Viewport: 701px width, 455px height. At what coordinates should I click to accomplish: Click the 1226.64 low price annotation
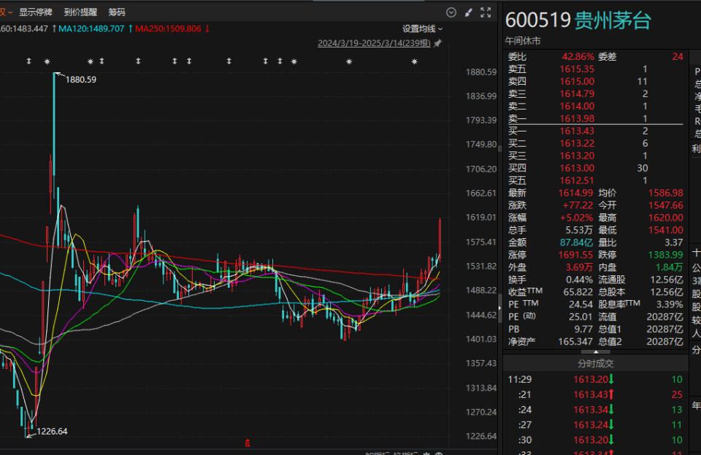pos(52,432)
